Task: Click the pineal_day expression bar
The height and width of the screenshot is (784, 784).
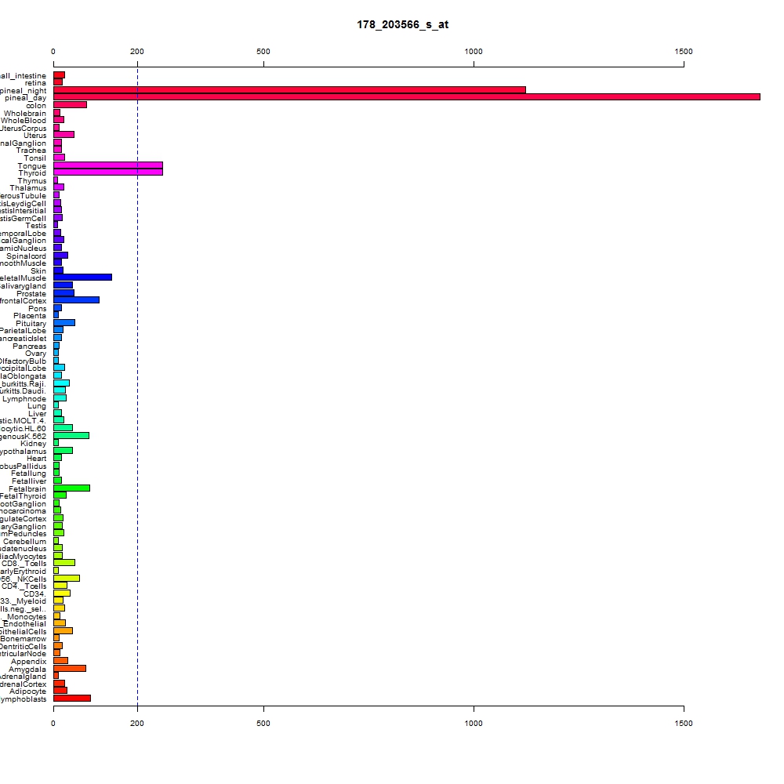Action: (406, 97)
